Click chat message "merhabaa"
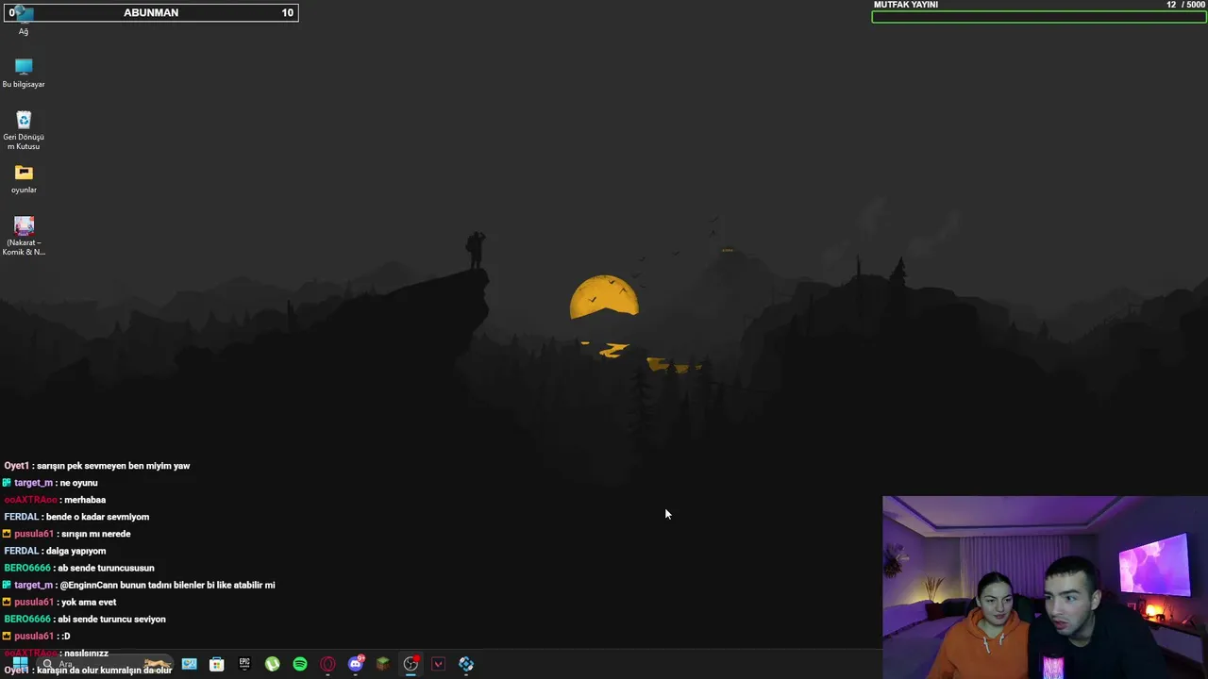 [85, 500]
